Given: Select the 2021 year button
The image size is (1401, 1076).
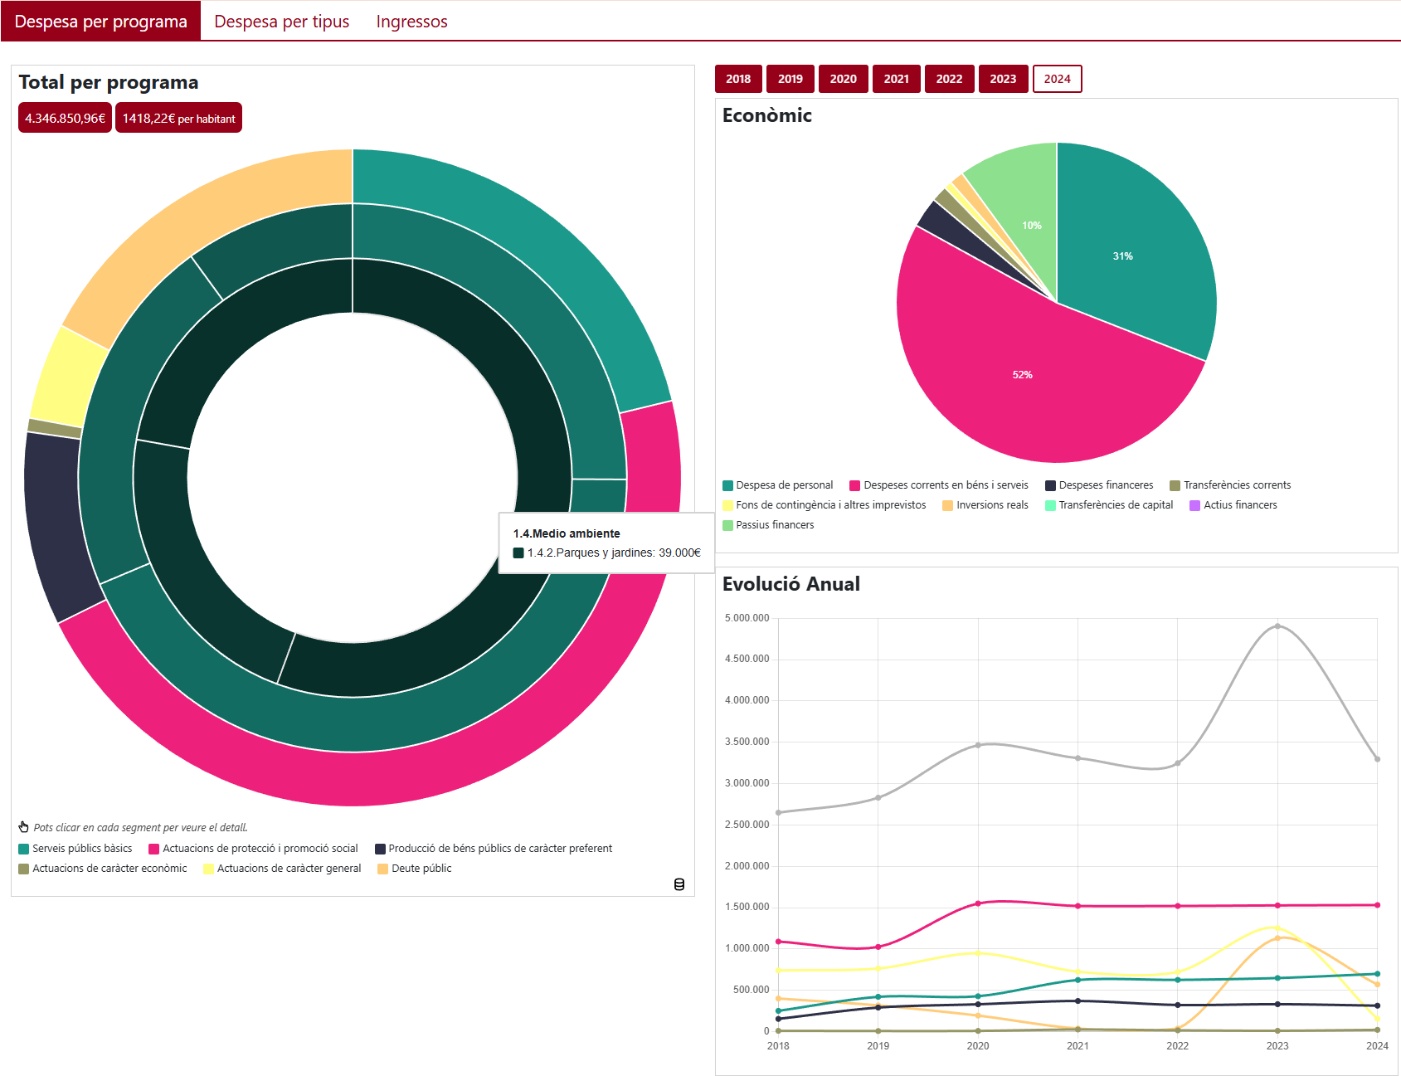Looking at the screenshot, I should [897, 79].
